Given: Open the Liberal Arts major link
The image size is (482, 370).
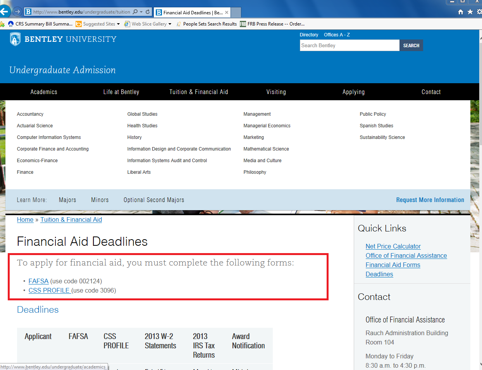Looking at the screenshot, I should pyautogui.click(x=139, y=172).
